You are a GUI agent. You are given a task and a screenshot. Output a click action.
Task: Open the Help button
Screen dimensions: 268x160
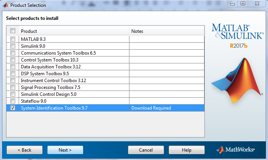[187, 150]
